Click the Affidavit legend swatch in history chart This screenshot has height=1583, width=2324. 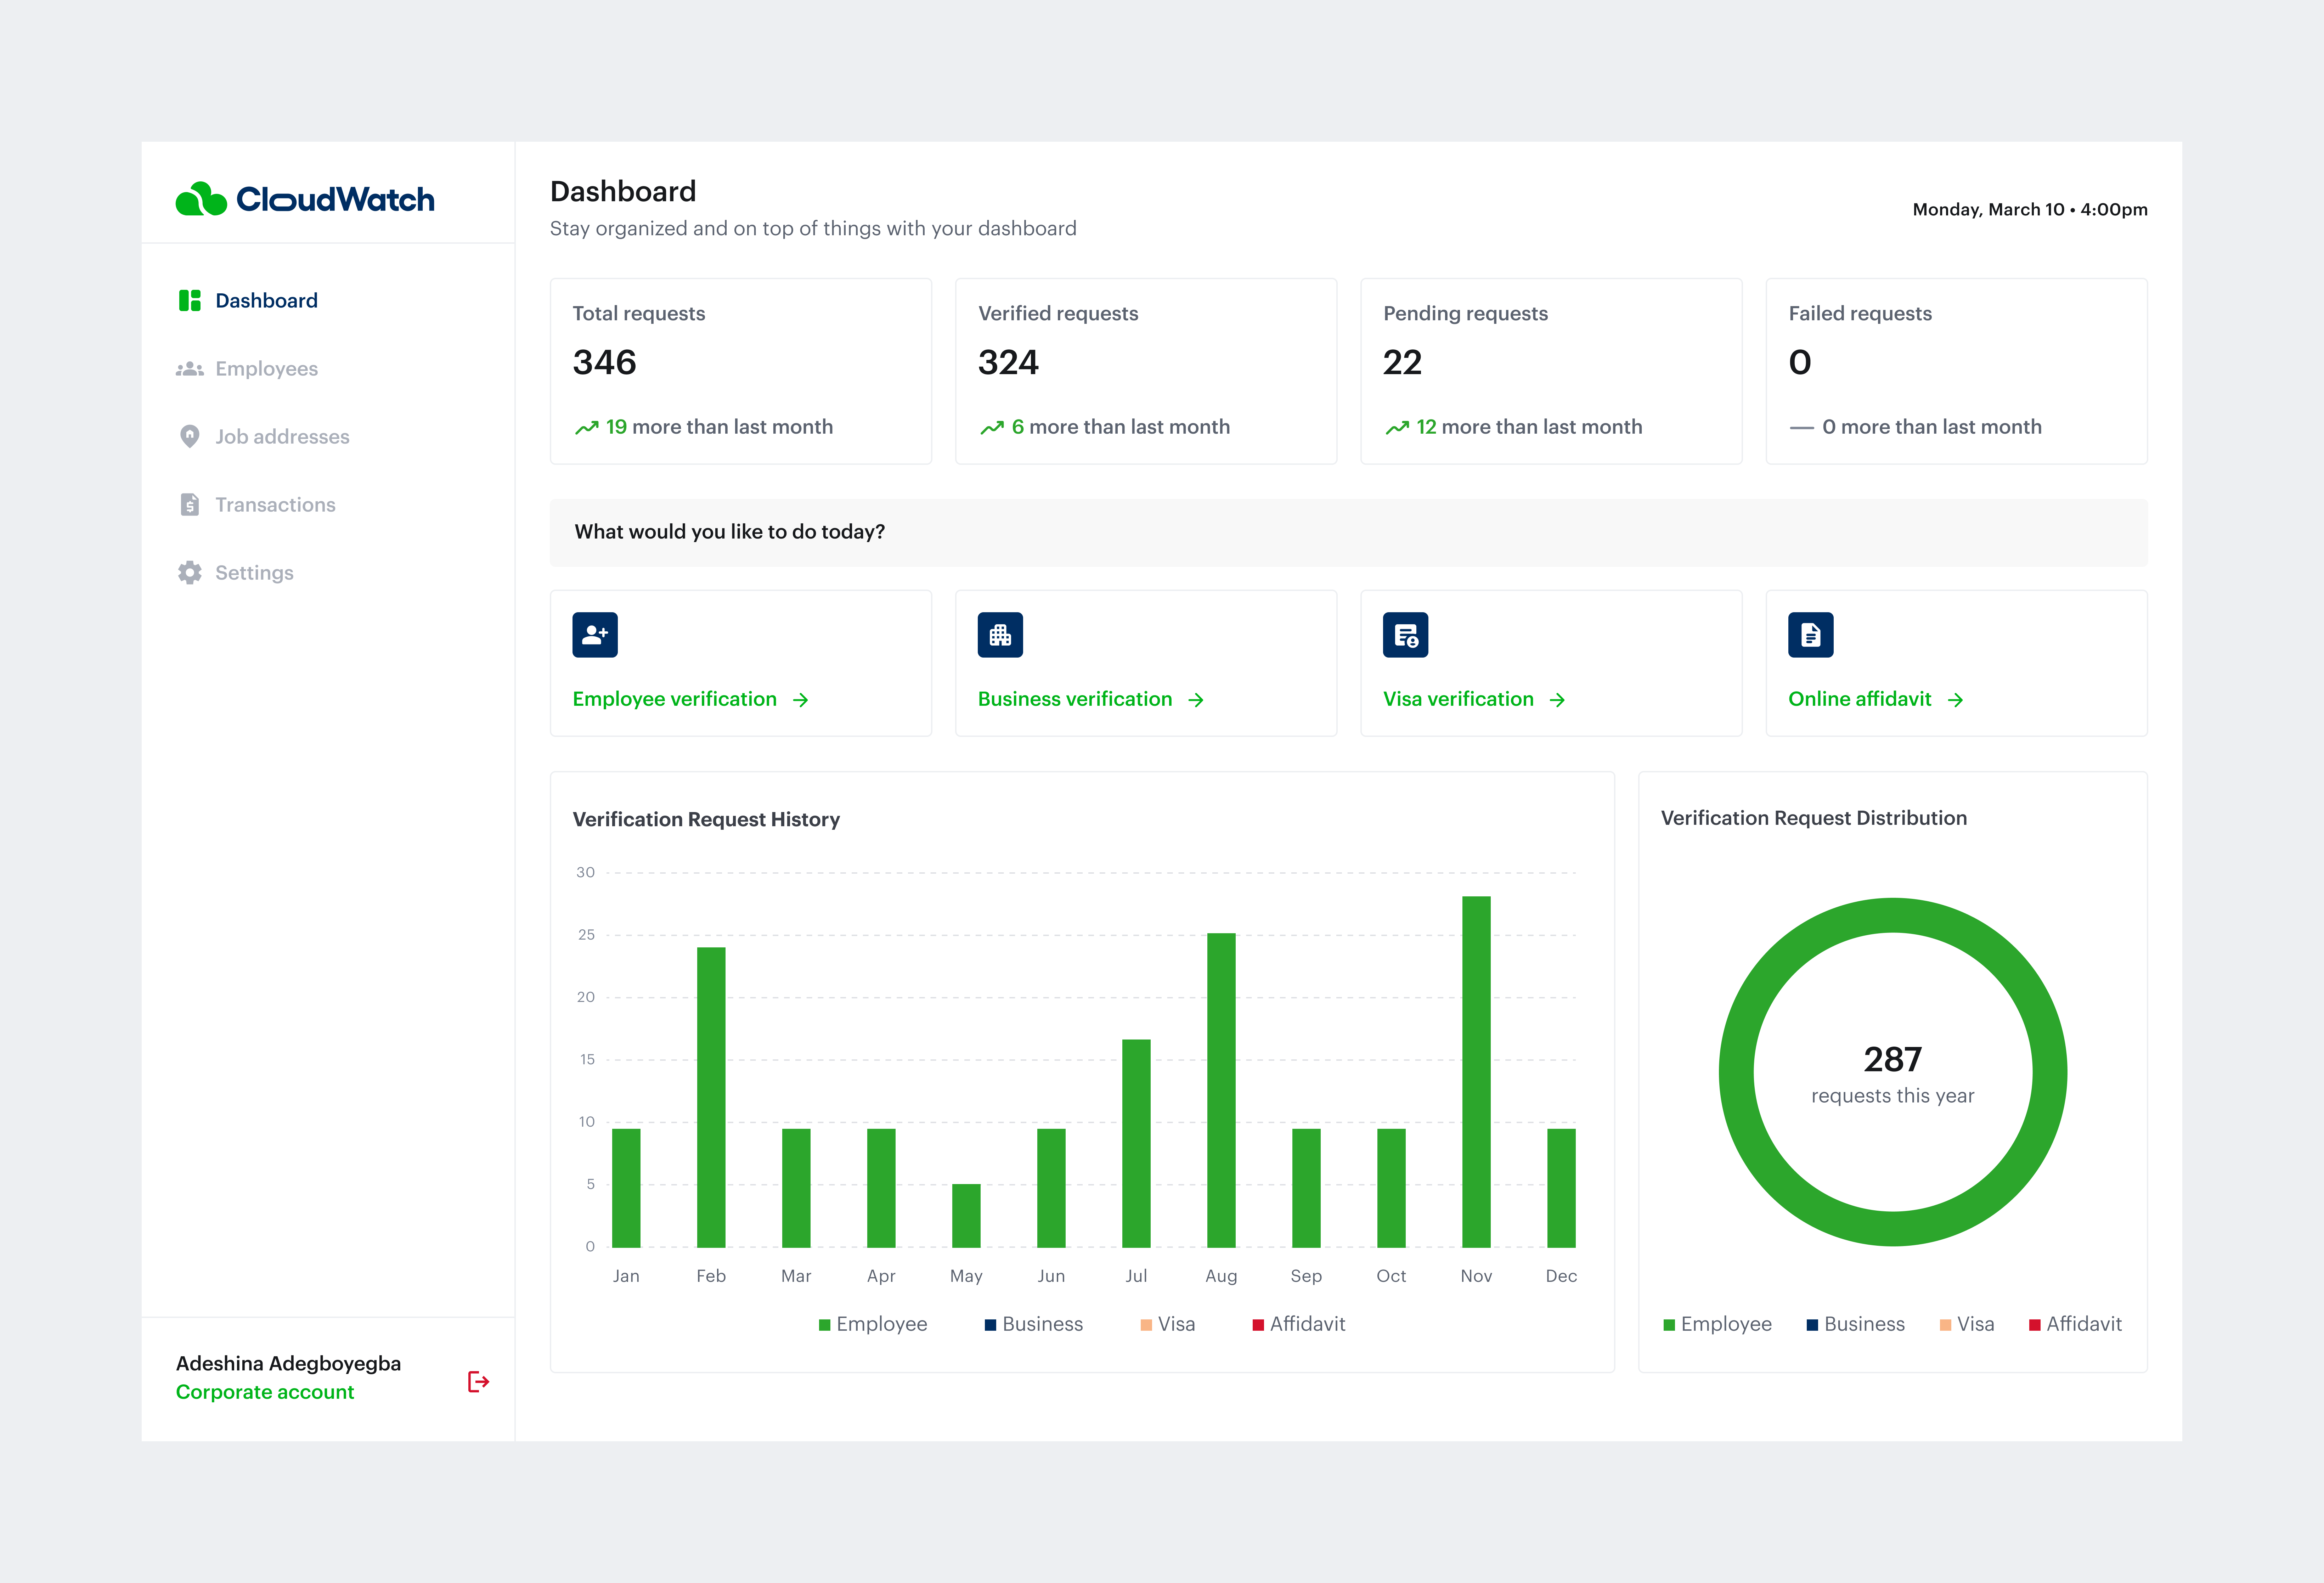[1258, 1325]
